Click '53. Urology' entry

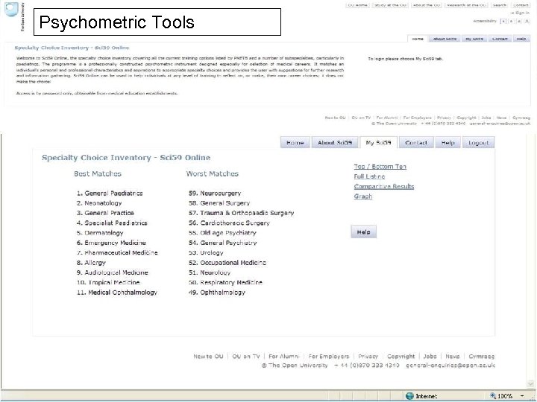206,252
